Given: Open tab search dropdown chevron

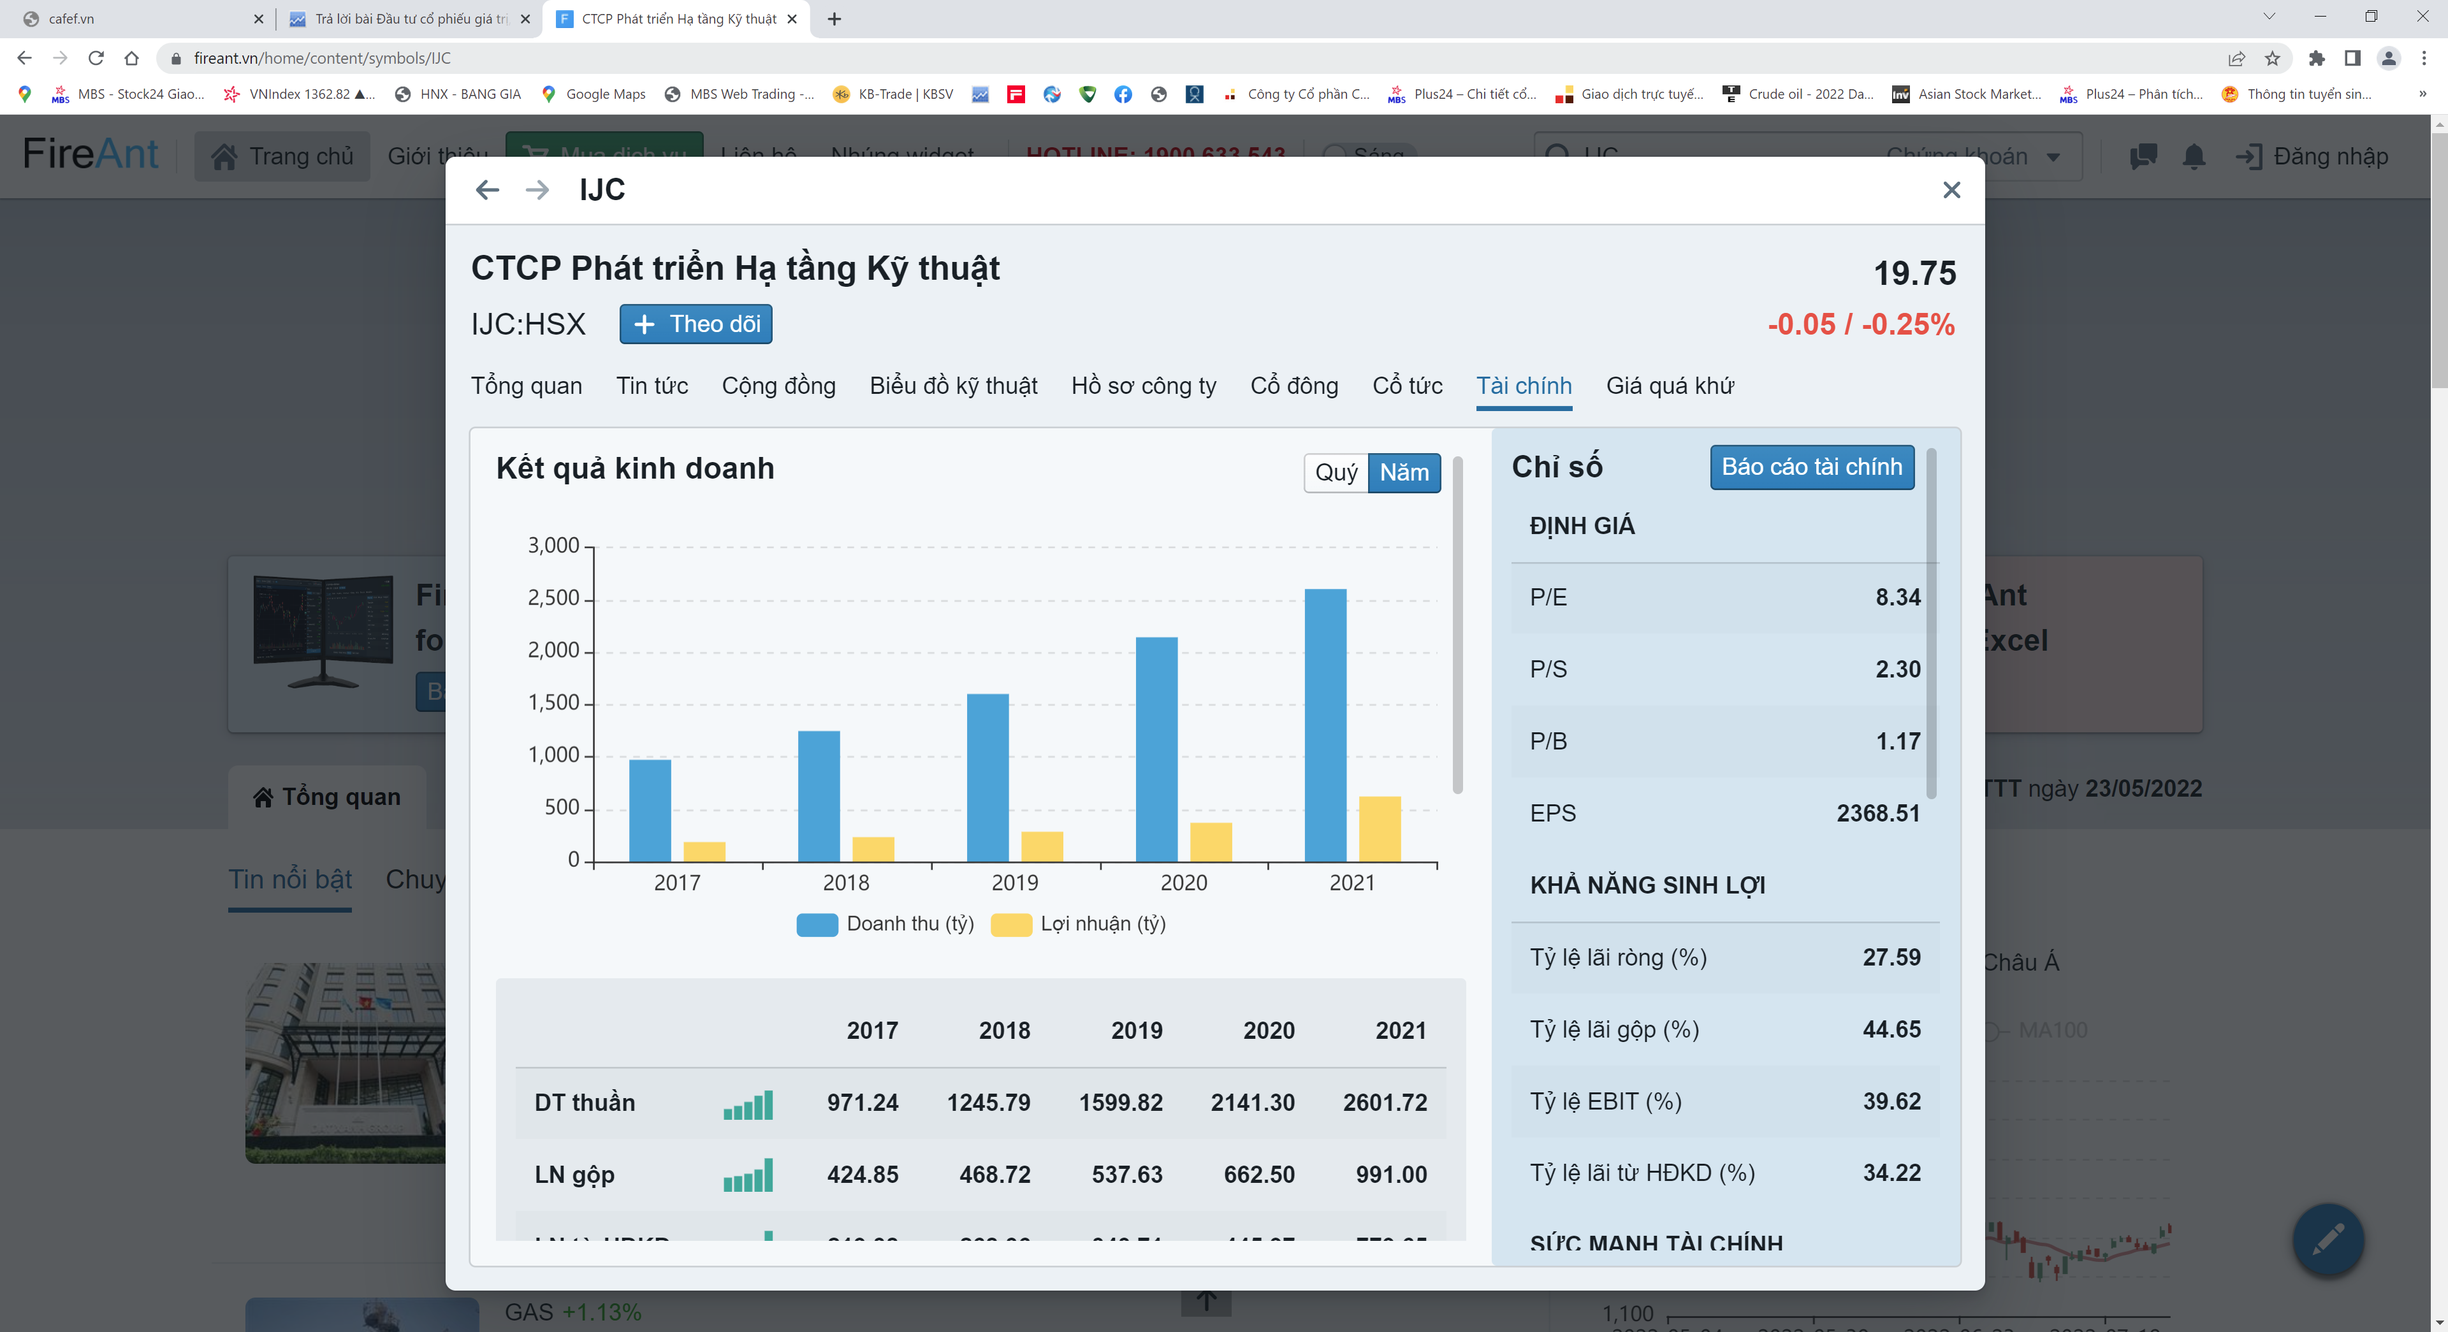Looking at the screenshot, I should point(2269,16).
